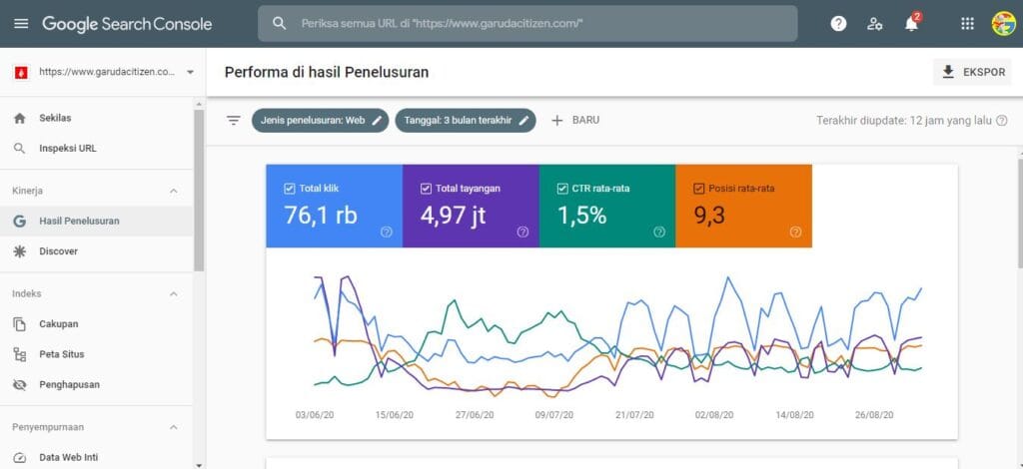Click info icon next to Terakhir diupdate

pos(1002,121)
